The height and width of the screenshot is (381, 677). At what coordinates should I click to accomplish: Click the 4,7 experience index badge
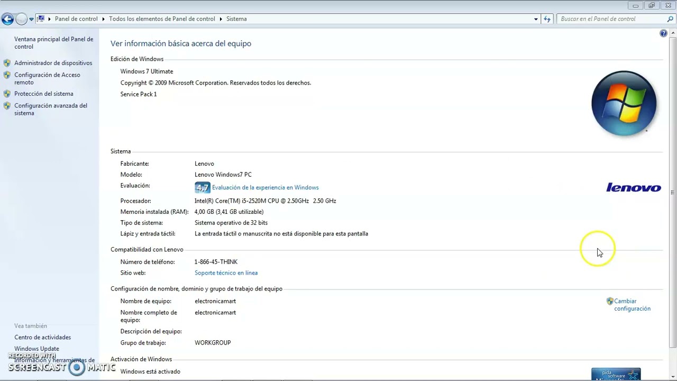click(203, 187)
